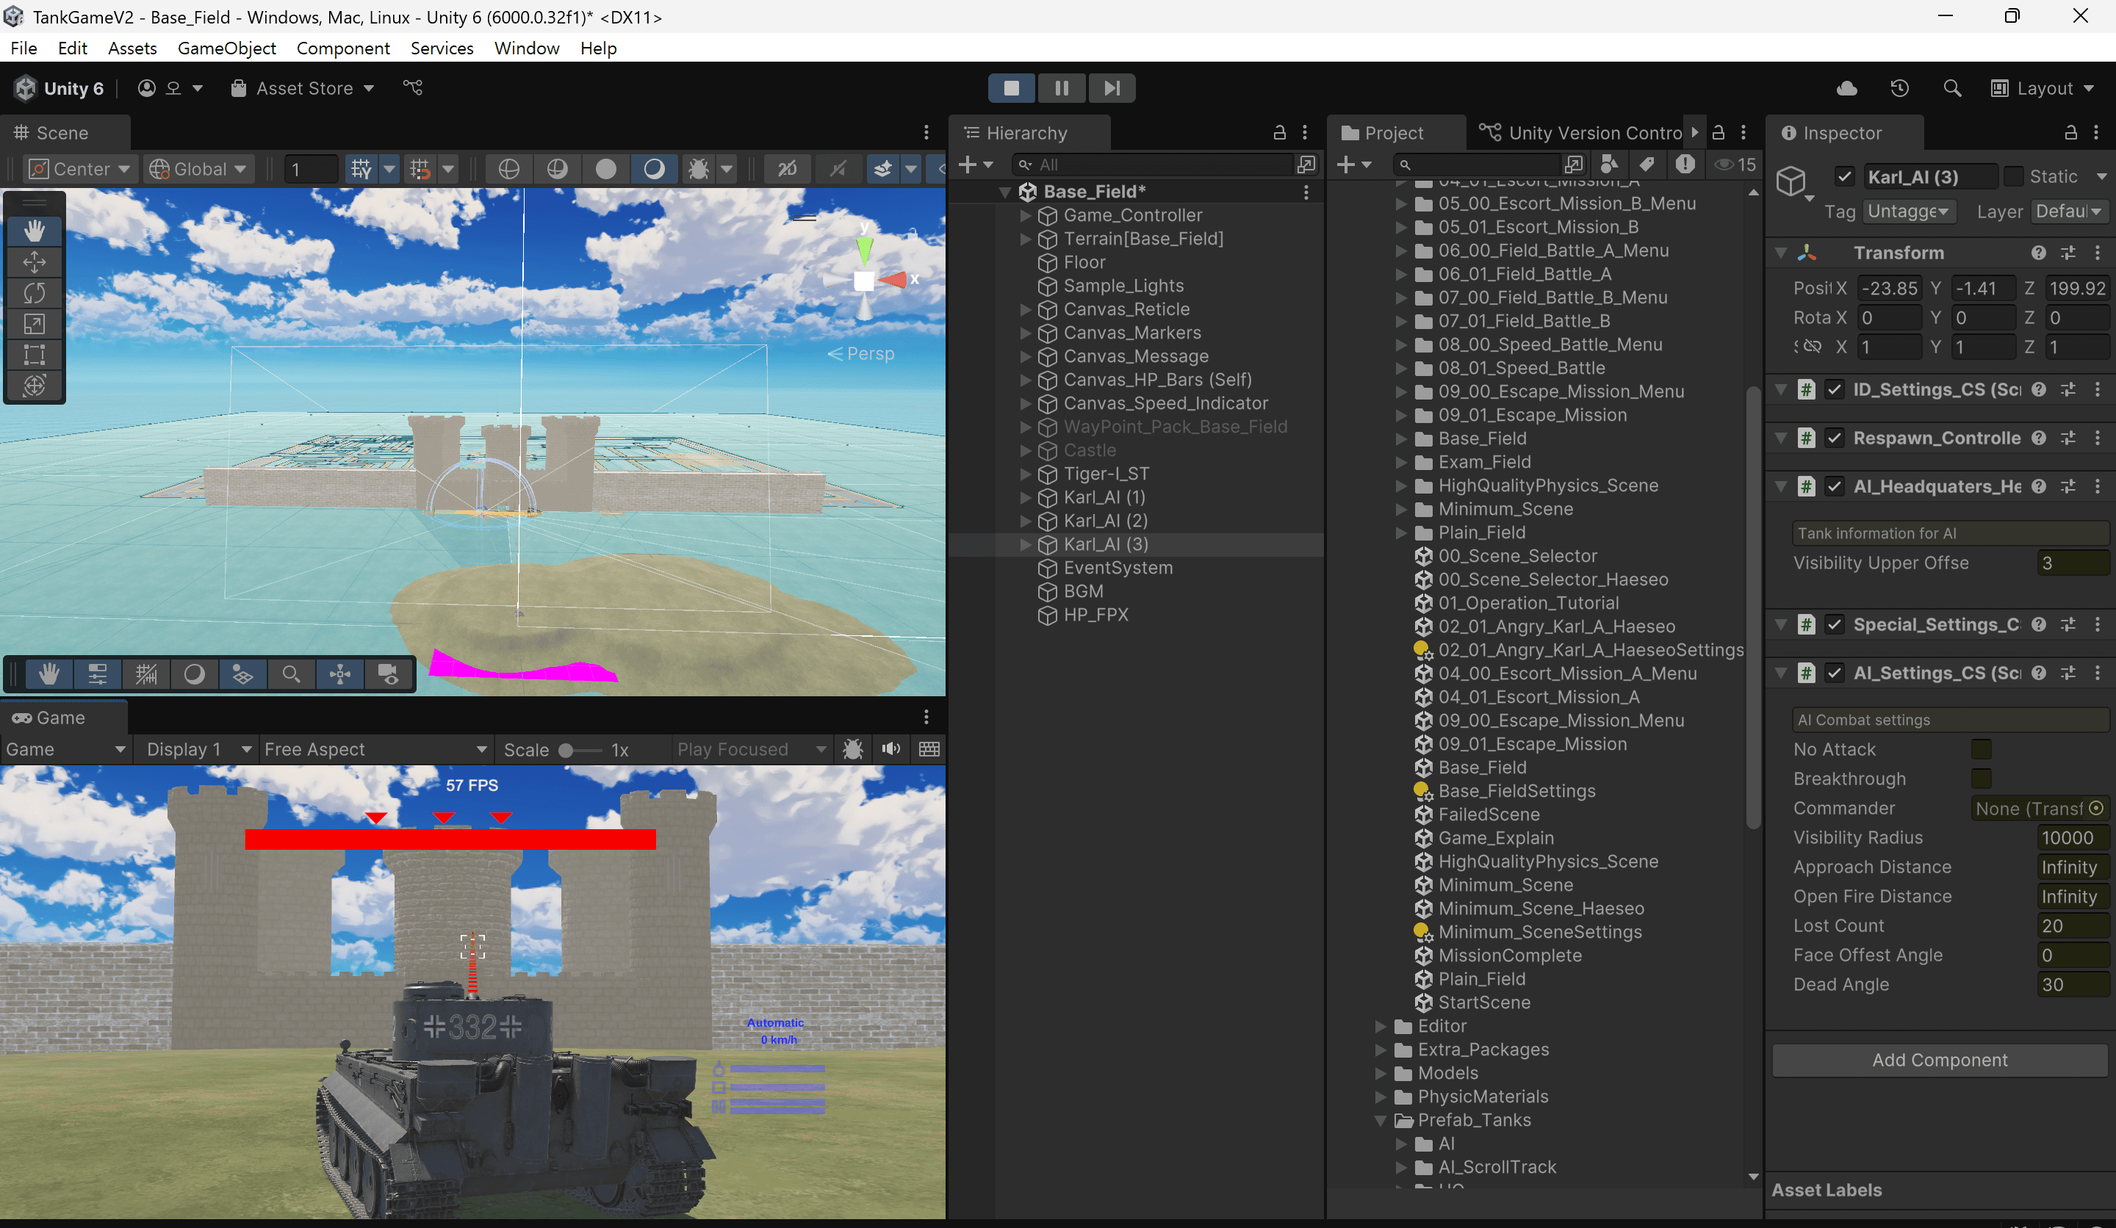Screen dimensions: 2116x1228
Task: Open the GameObject menu
Action: click(x=227, y=48)
